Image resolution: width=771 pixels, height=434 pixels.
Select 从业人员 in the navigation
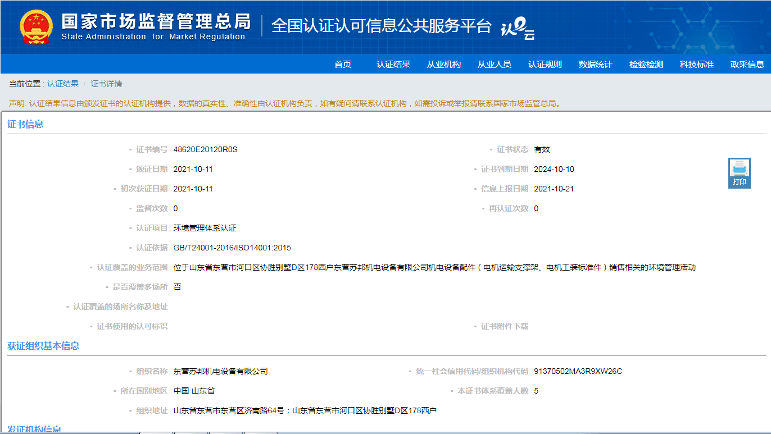point(495,64)
